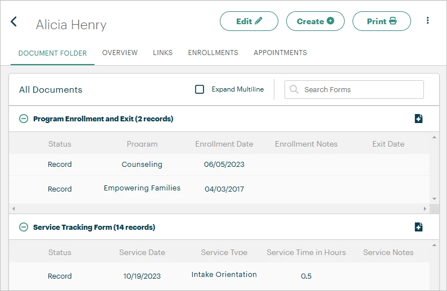
Task: Click the Print button
Action: pyautogui.click(x=382, y=21)
